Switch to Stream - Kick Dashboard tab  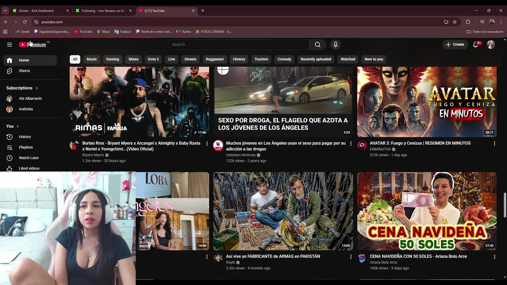point(41,11)
